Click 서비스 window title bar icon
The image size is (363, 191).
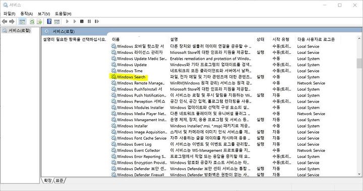[6, 5]
